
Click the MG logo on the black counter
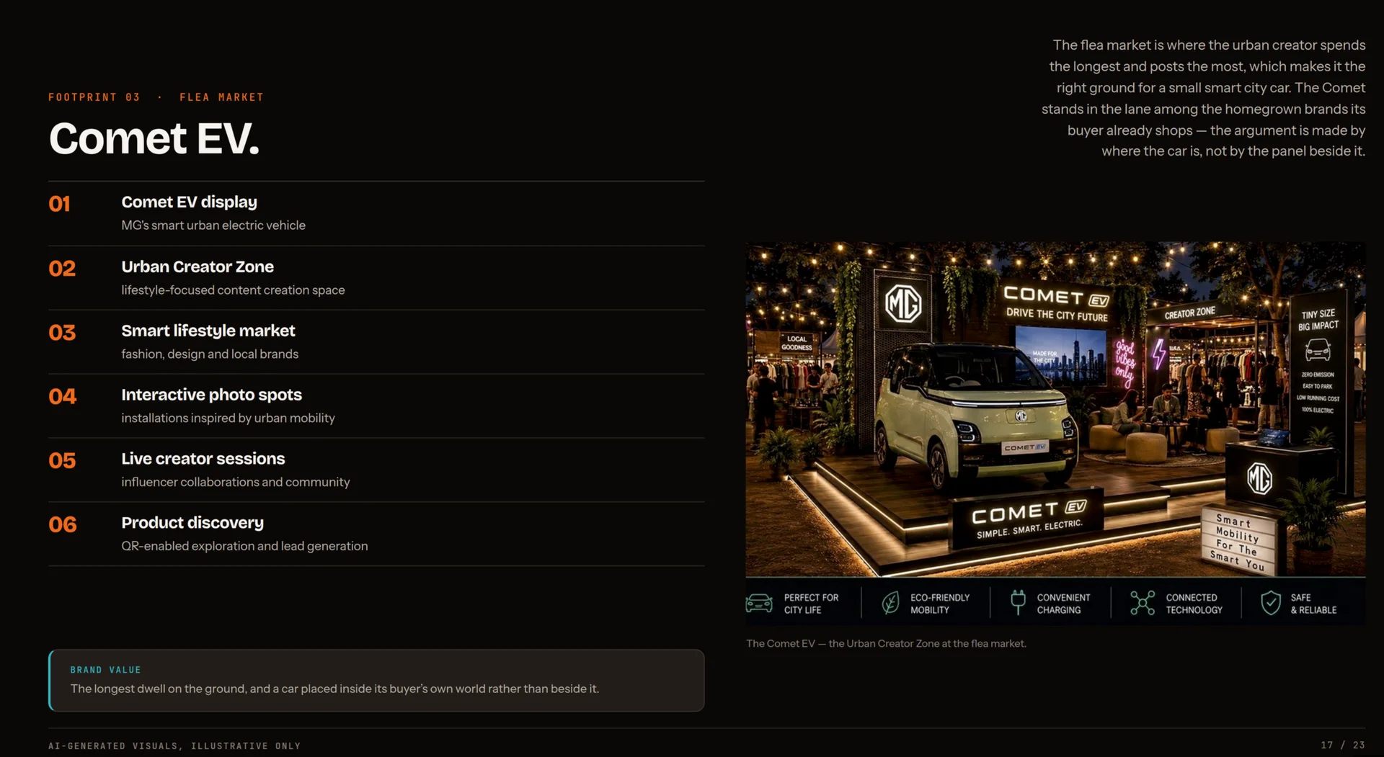pos(1259,478)
